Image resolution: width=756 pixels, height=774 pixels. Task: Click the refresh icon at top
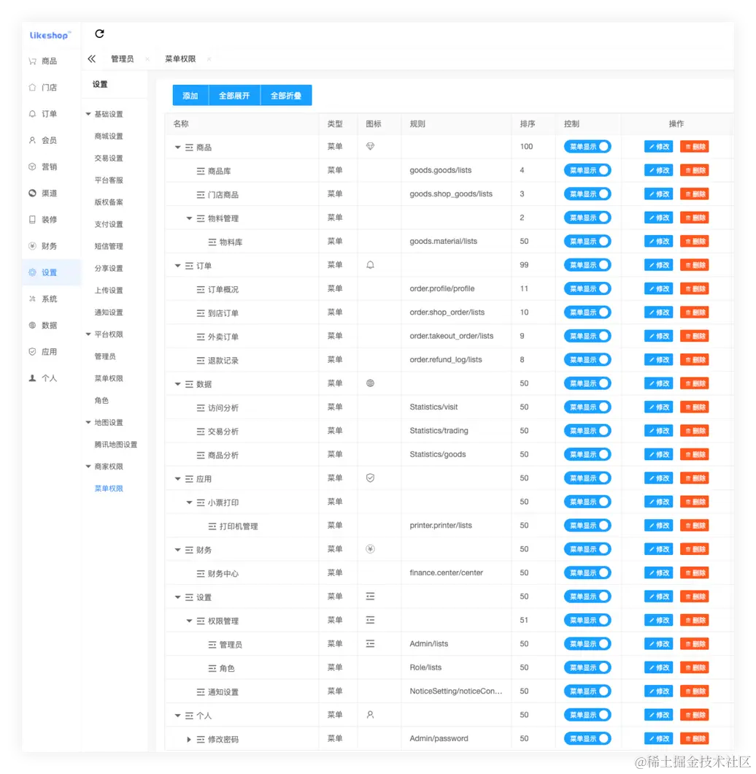pyautogui.click(x=99, y=34)
